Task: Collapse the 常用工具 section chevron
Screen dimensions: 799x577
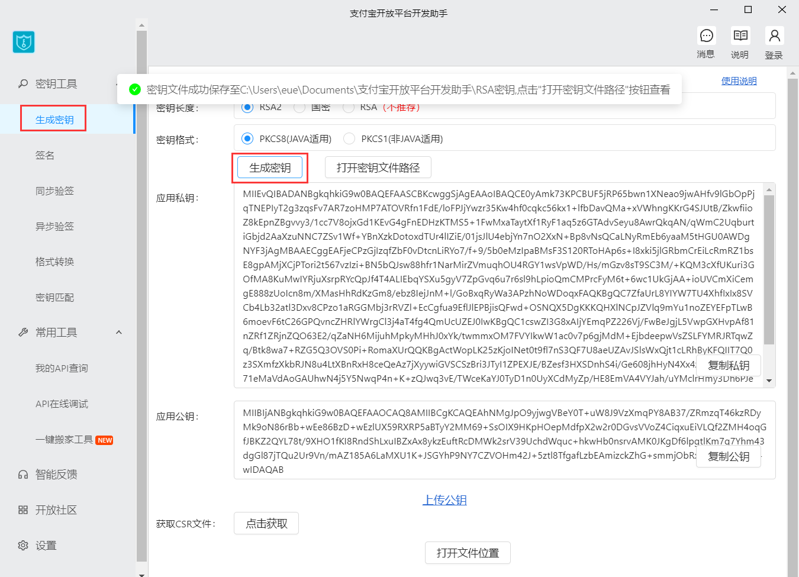Action: pyautogui.click(x=119, y=333)
